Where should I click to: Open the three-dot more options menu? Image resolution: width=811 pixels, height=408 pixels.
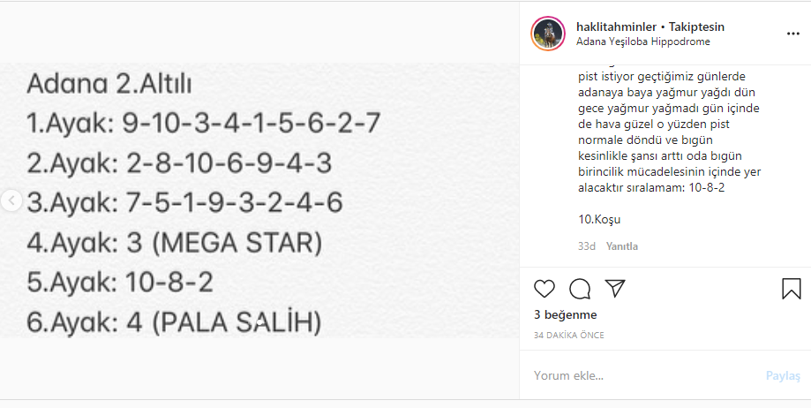[x=793, y=34]
